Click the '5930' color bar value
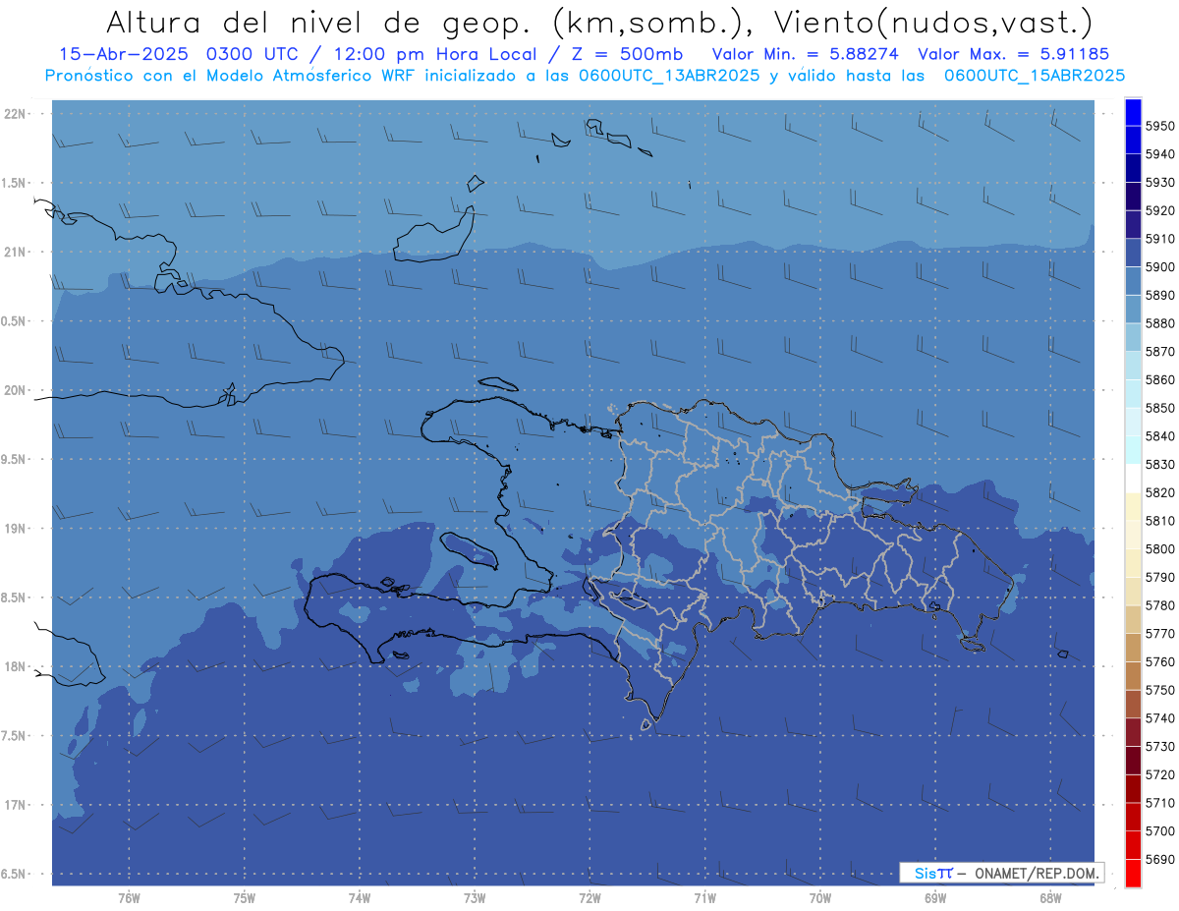Screen dimensions: 1179x911 coord(1160,183)
